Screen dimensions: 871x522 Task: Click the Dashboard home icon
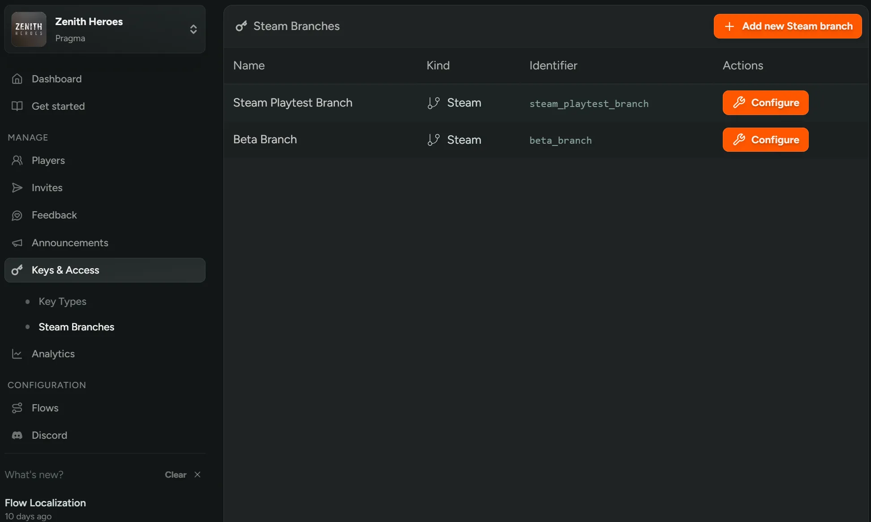[x=17, y=79]
